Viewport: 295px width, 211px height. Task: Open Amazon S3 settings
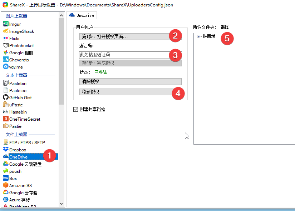[20, 186]
